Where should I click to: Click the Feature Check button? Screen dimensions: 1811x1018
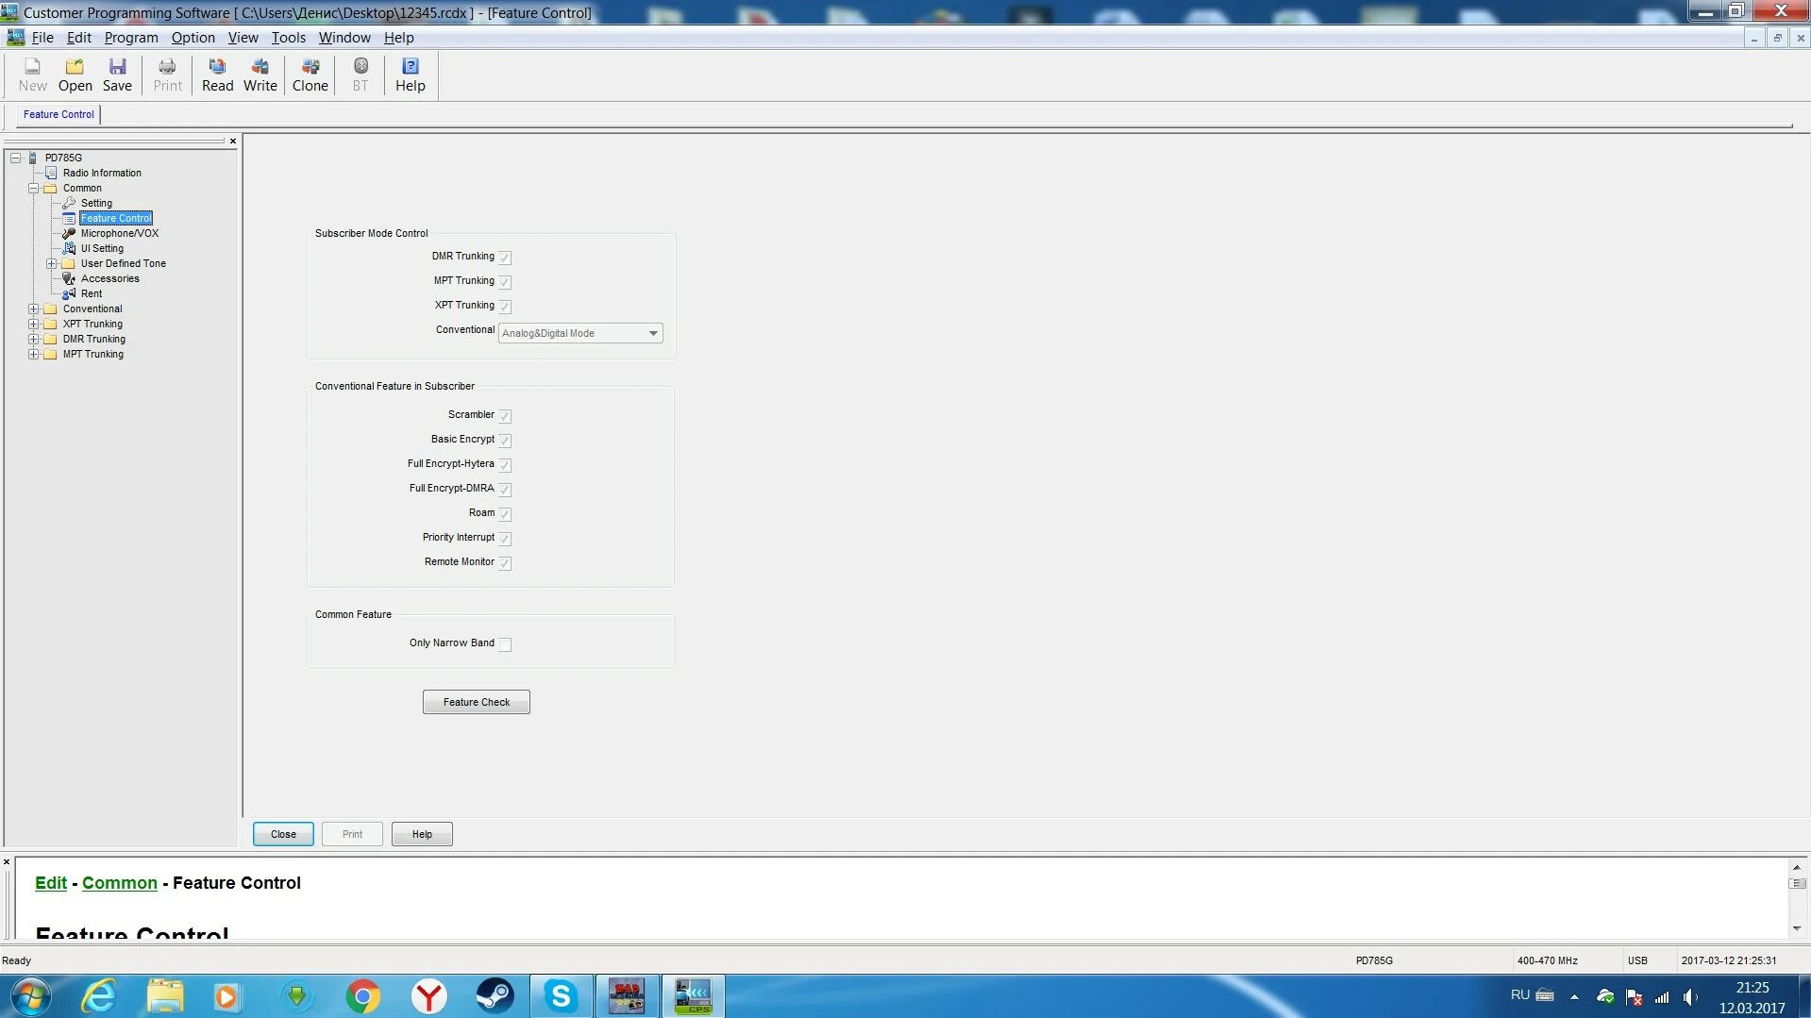point(477,702)
